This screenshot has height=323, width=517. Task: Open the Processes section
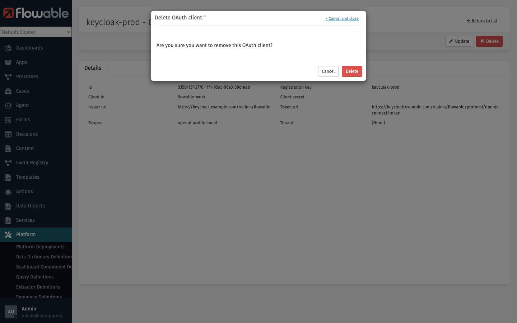point(27,76)
